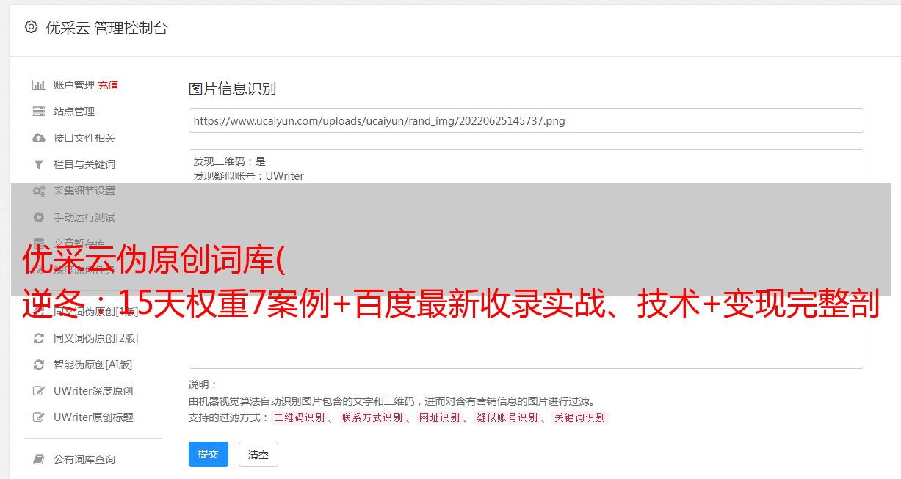Open the 账户管理 menu item
This screenshot has width=901, height=479.
coord(74,85)
